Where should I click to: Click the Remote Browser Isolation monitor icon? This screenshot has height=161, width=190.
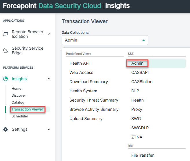(x=5, y=34)
